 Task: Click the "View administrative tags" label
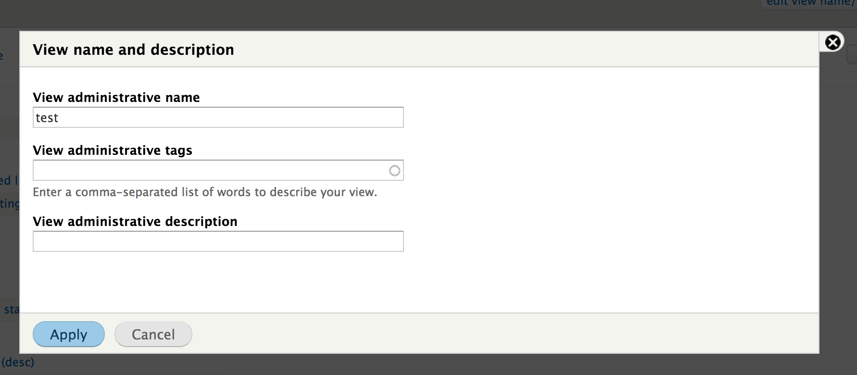point(112,150)
